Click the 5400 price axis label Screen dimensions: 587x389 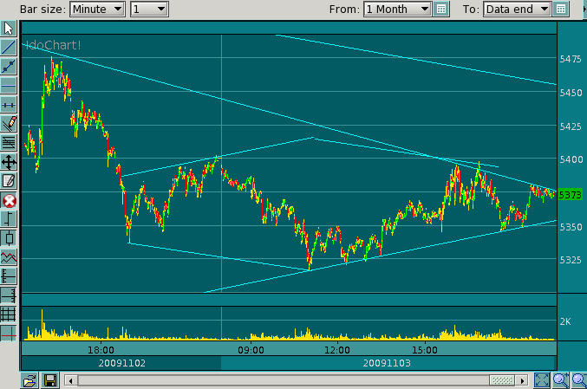[x=571, y=159]
